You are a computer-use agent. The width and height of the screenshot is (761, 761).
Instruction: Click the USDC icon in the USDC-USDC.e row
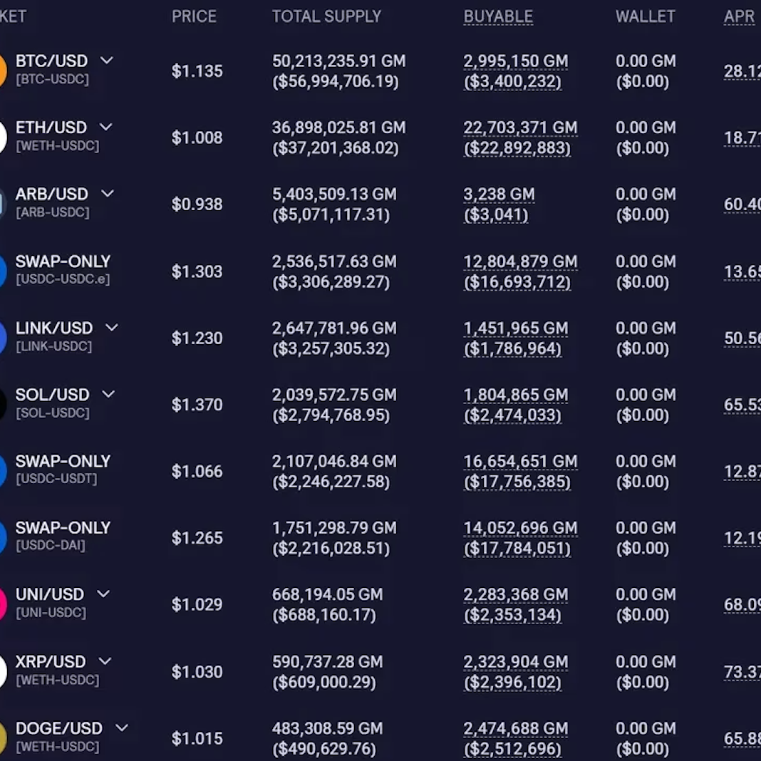pos(2,271)
